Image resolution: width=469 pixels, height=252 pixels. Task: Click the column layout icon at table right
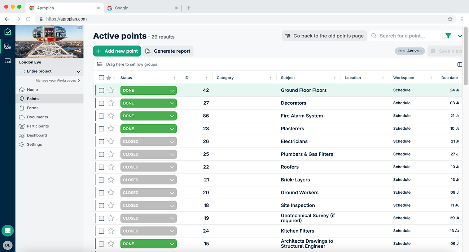(x=460, y=64)
